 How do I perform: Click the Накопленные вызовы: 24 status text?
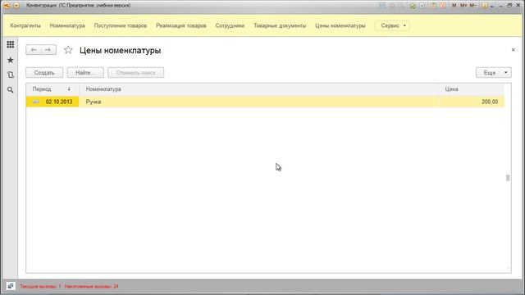pos(91,286)
